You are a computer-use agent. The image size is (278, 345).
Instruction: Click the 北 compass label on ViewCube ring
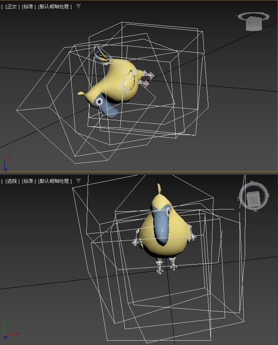click(x=253, y=182)
